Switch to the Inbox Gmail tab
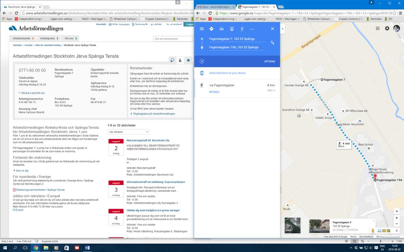The width and height of the screenshot is (404, 252). 216,7
